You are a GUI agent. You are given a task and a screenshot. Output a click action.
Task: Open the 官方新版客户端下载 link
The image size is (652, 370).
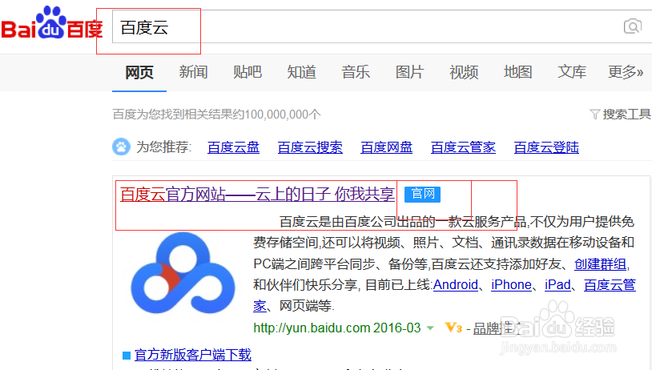click(193, 355)
